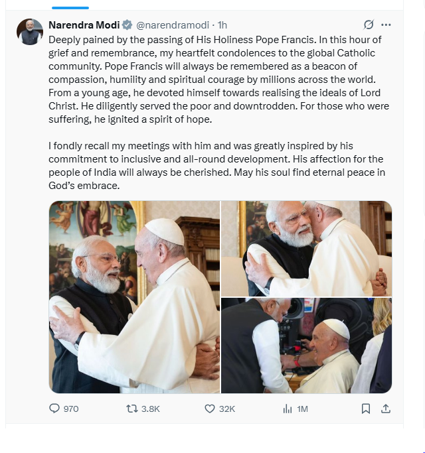Image resolution: width=425 pixels, height=453 pixels.
Task: Click the 32K likes count
Action: [227, 409]
